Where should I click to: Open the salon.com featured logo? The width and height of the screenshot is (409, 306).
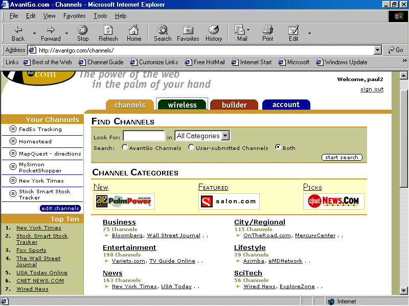229,201
